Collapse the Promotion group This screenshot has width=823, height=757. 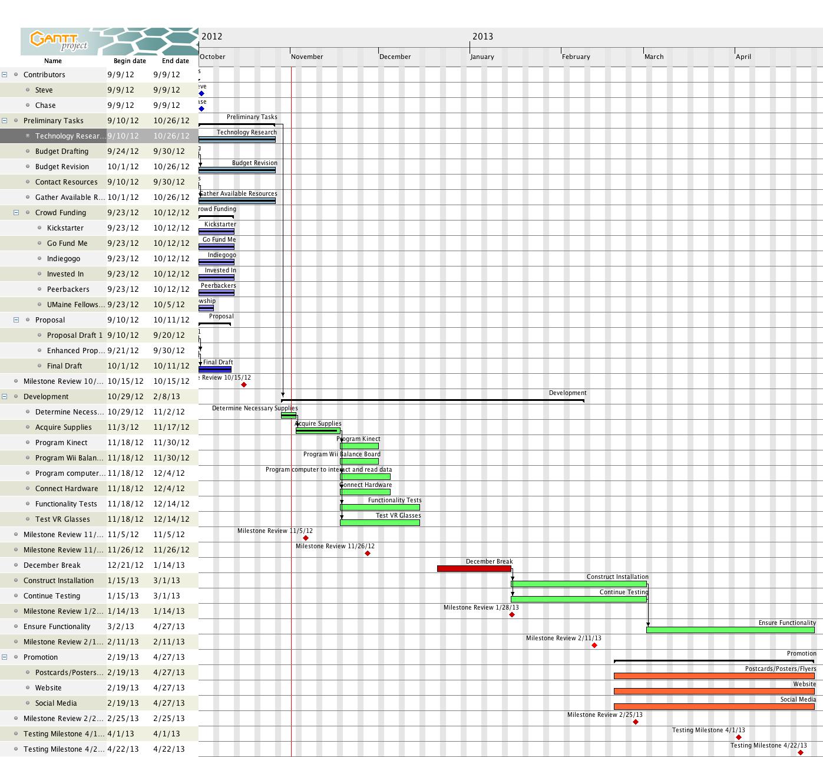tap(5, 657)
